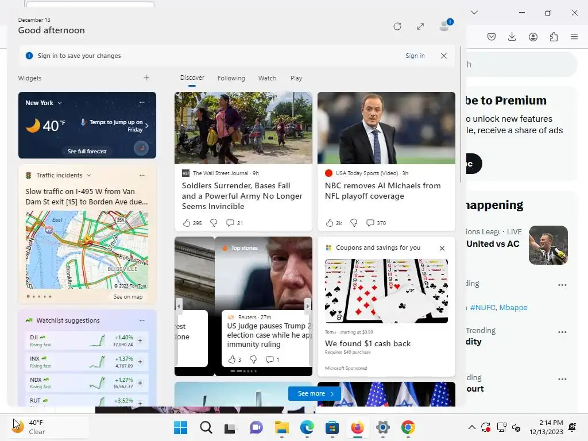Open Firefox account icon
Screen dimensions: 588x441
(533, 36)
